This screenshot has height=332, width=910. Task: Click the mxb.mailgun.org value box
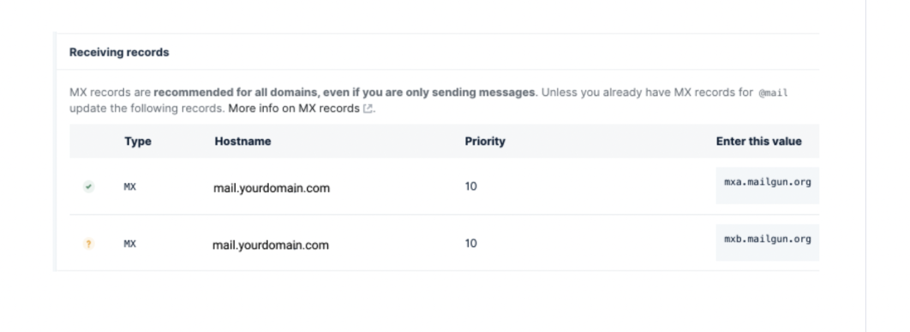click(766, 242)
